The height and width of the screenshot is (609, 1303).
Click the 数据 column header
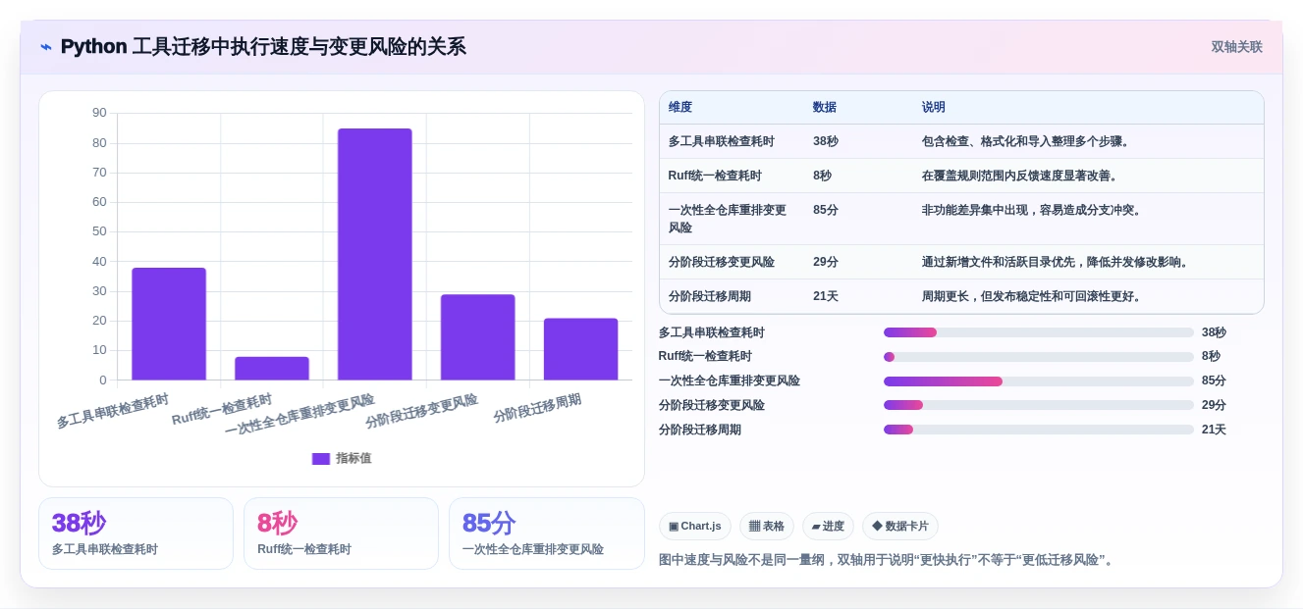click(825, 108)
